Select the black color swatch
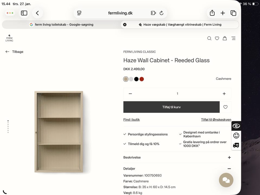The image size is (260, 195). [x=136, y=79]
